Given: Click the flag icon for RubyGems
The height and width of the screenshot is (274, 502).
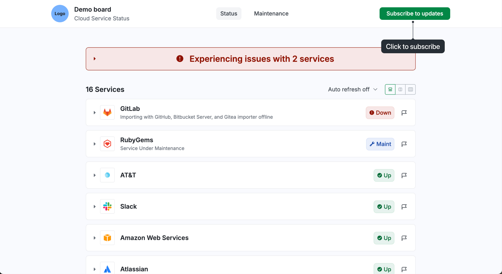Looking at the screenshot, I should click(x=404, y=144).
